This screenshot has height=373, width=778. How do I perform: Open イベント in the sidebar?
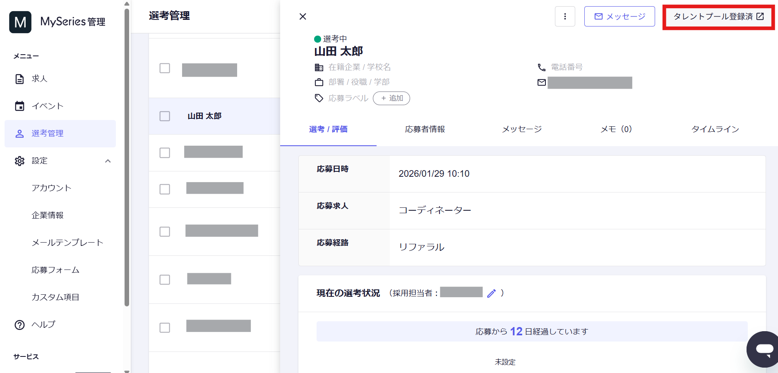(47, 106)
